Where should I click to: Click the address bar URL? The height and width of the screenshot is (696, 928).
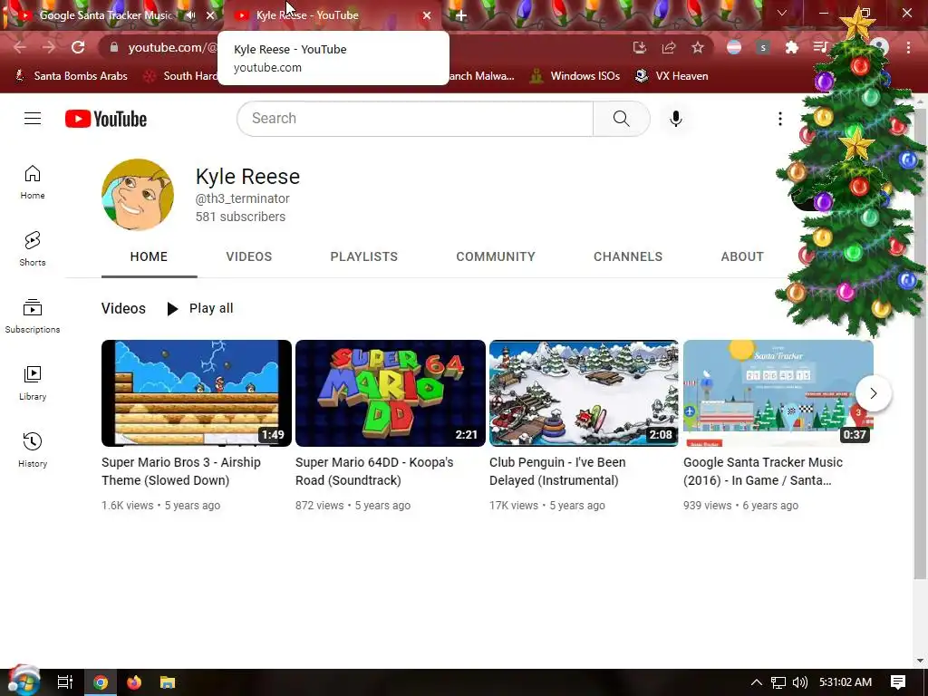click(172, 47)
